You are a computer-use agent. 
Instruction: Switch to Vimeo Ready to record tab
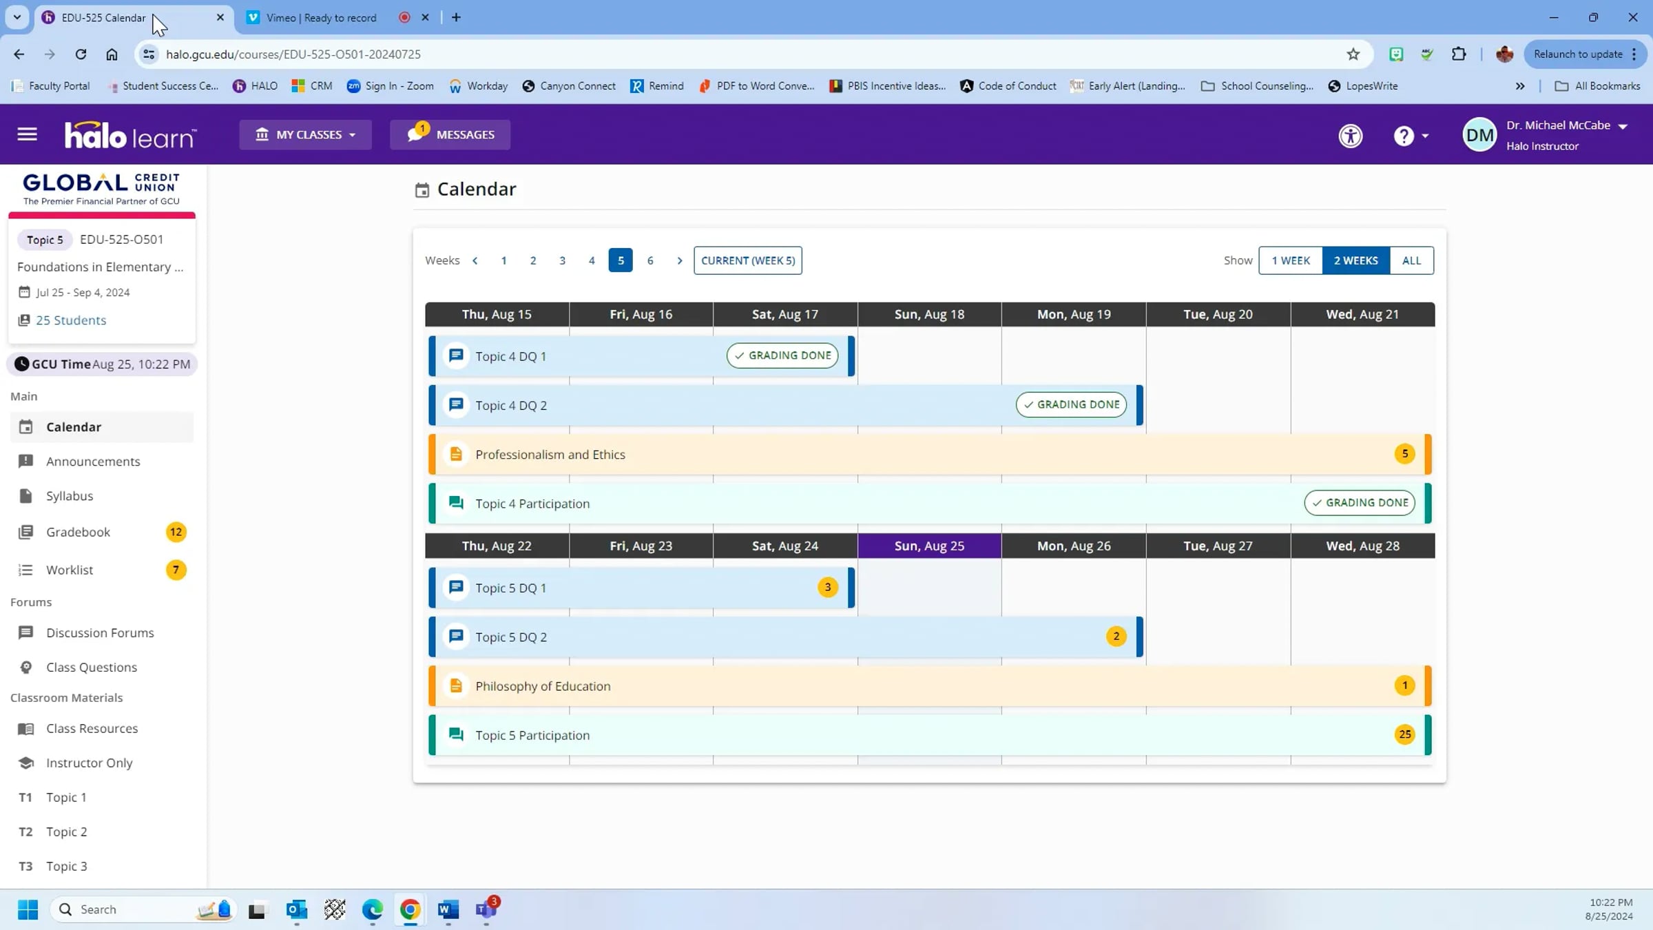pos(321,18)
